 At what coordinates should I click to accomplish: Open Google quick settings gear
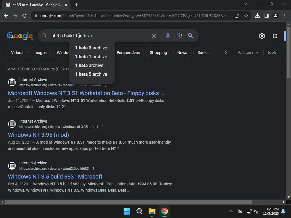(262, 36)
